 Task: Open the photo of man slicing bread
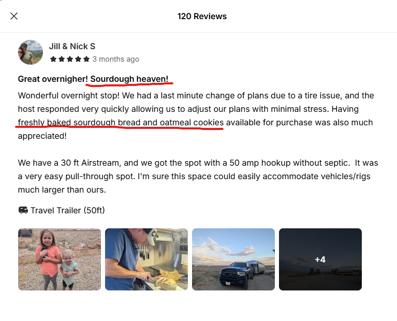pos(146,259)
